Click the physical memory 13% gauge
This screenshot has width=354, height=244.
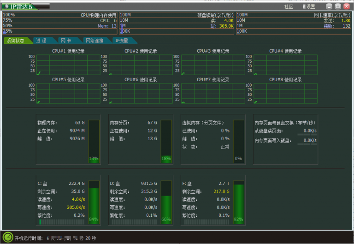(94, 141)
